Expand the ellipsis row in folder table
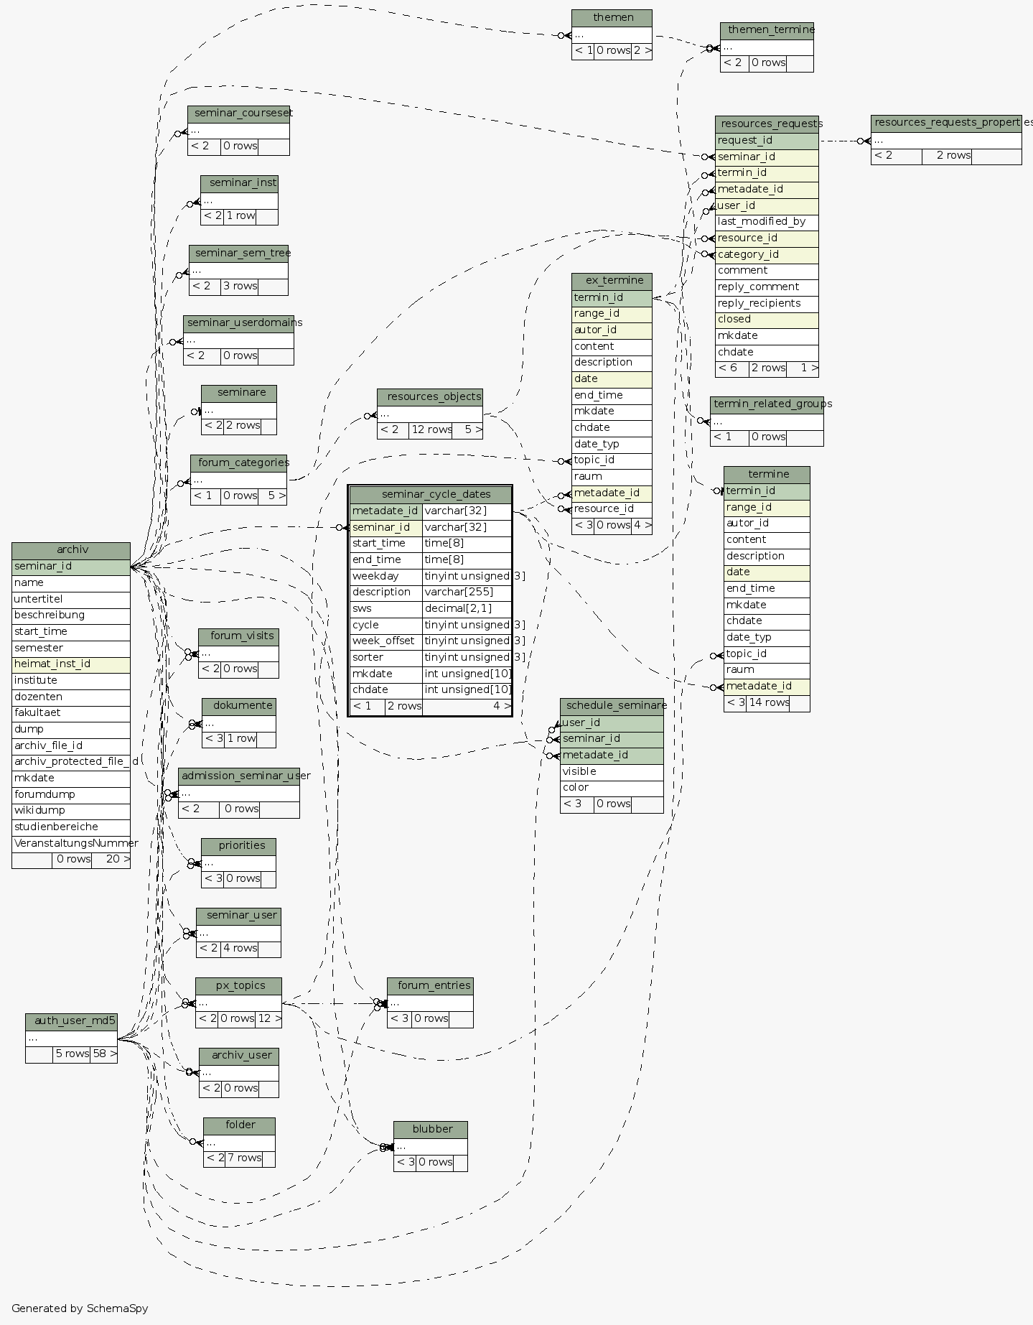 239,1143
